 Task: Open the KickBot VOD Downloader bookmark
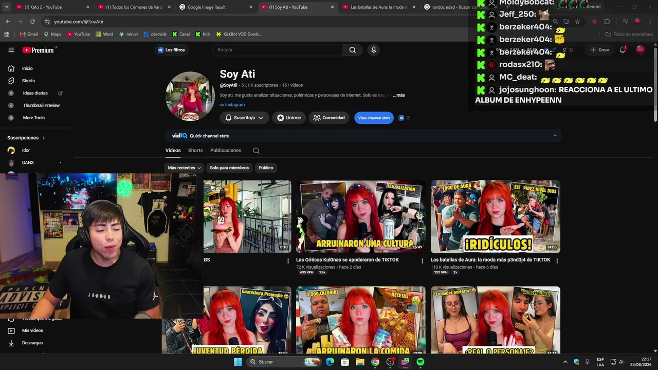[239, 34]
